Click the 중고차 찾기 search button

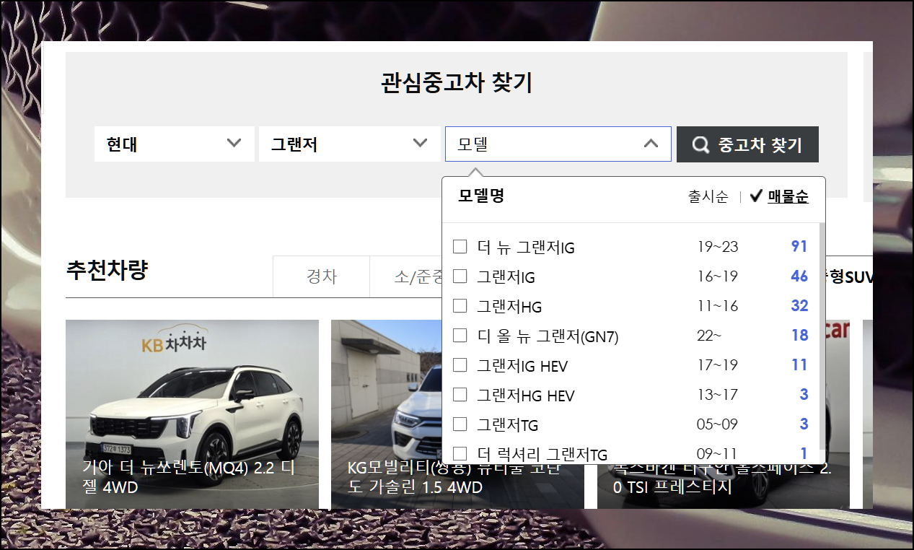(x=747, y=144)
